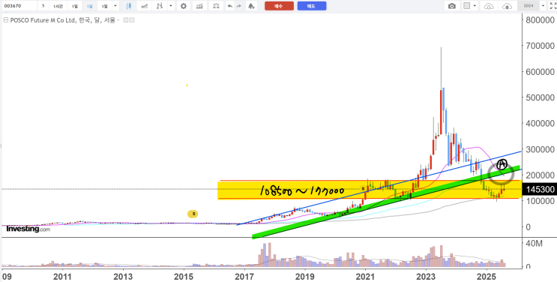Select the 1시간 interval

[58, 6]
